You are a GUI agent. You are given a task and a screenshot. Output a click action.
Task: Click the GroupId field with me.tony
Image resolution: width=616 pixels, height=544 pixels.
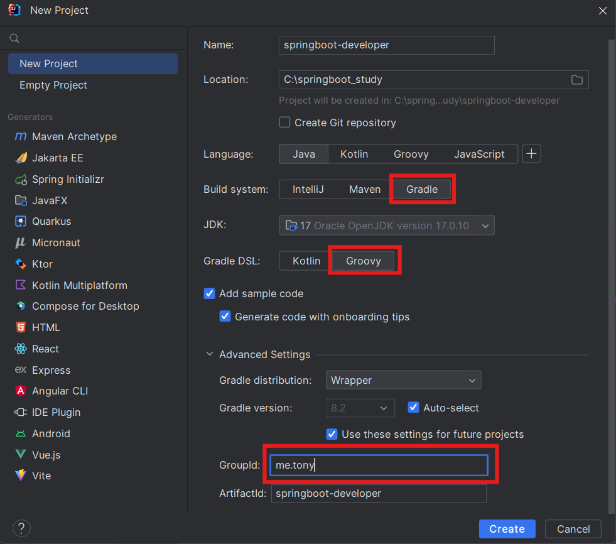point(379,465)
